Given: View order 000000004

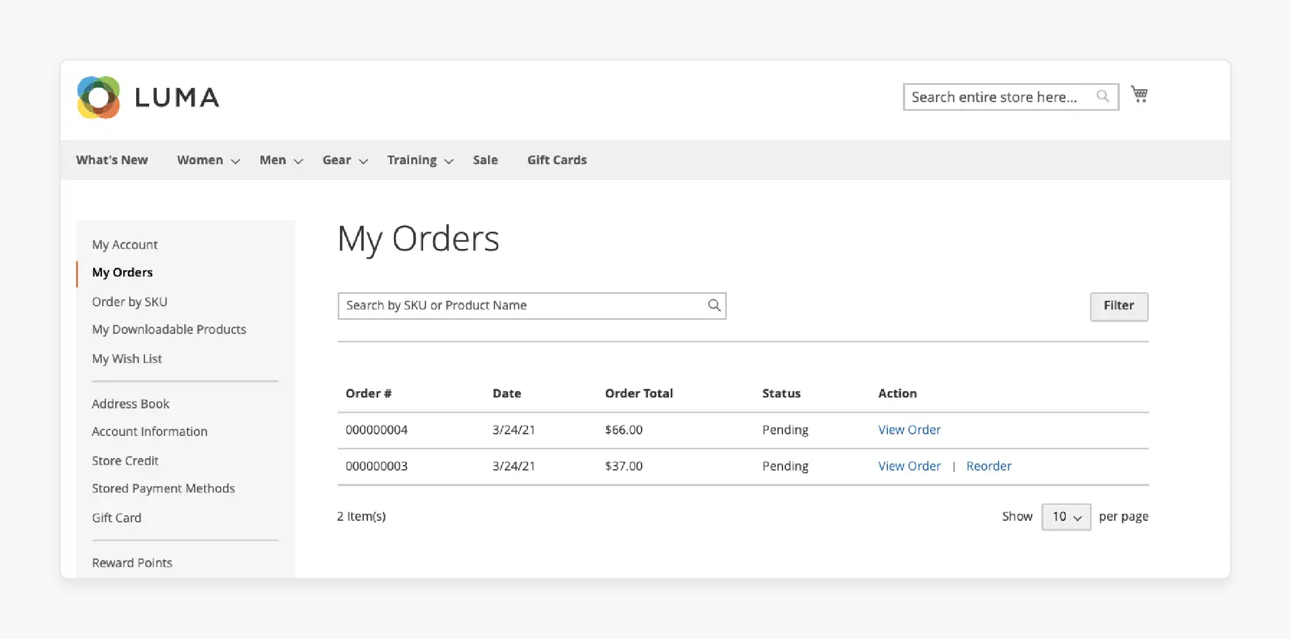Looking at the screenshot, I should click(x=909, y=430).
